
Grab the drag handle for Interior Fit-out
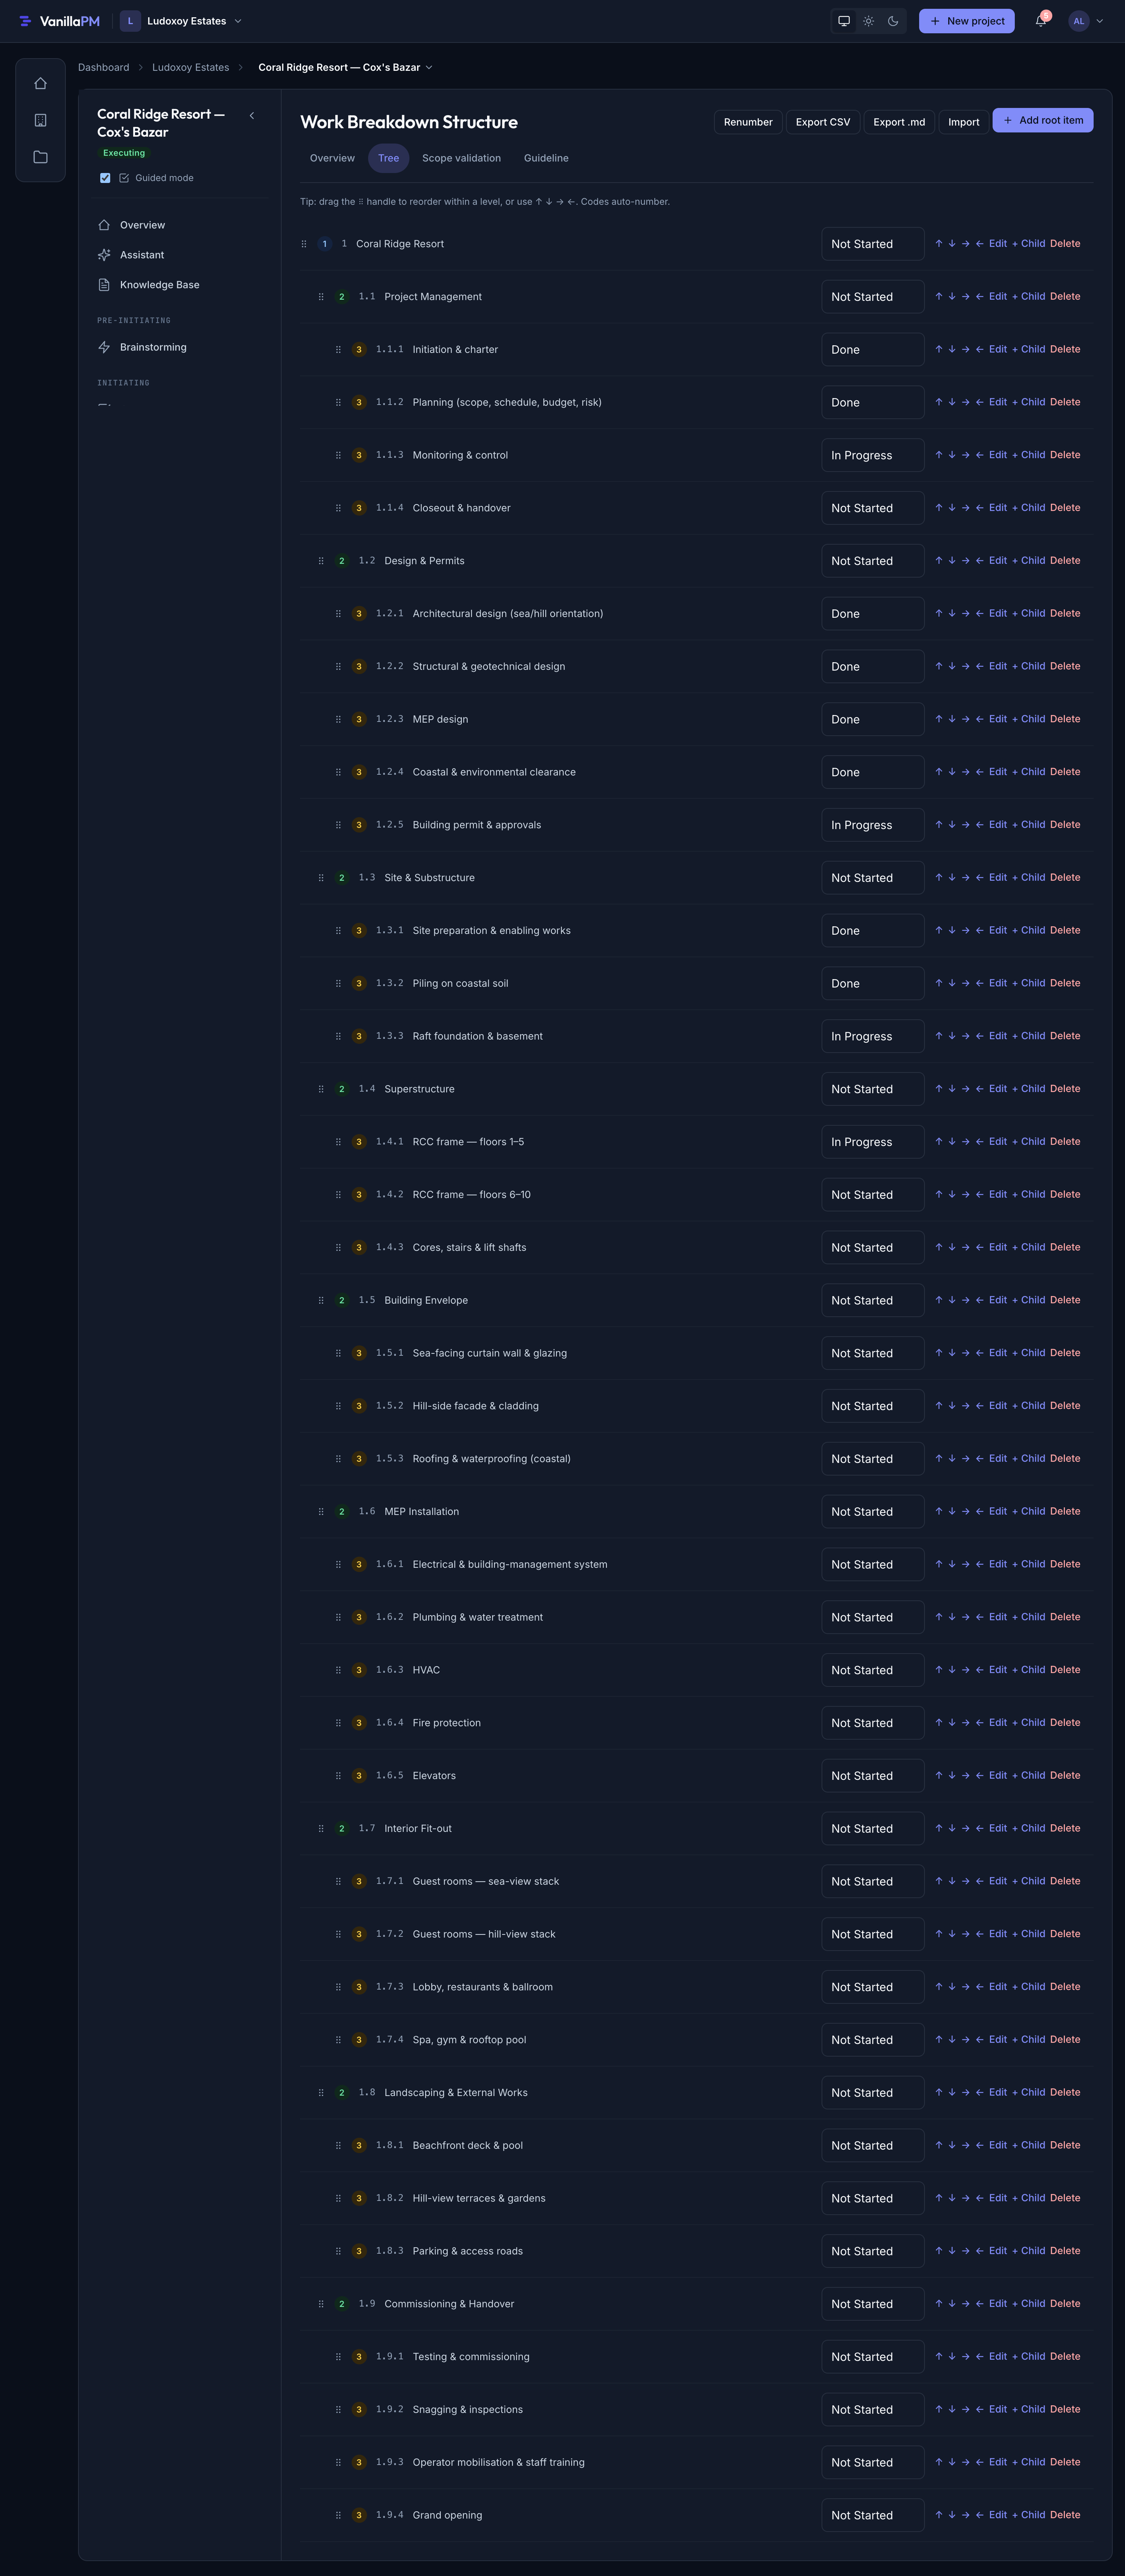321,1829
